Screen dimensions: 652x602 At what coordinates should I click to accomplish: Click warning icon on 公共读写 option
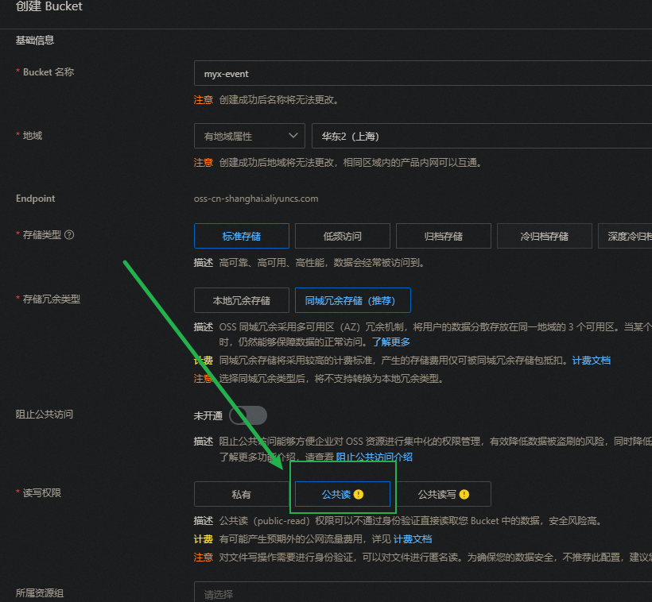pyautogui.click(x=464, y=494)
